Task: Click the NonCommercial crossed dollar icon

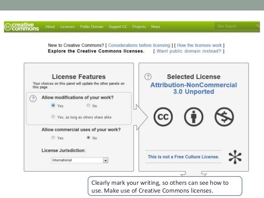Action: click(224, 117)
